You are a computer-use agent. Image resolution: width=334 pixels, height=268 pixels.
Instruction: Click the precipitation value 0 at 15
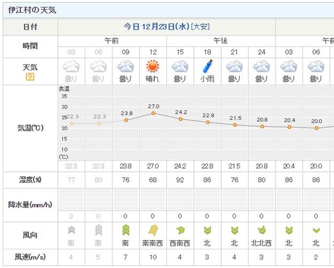click(180, 216)
